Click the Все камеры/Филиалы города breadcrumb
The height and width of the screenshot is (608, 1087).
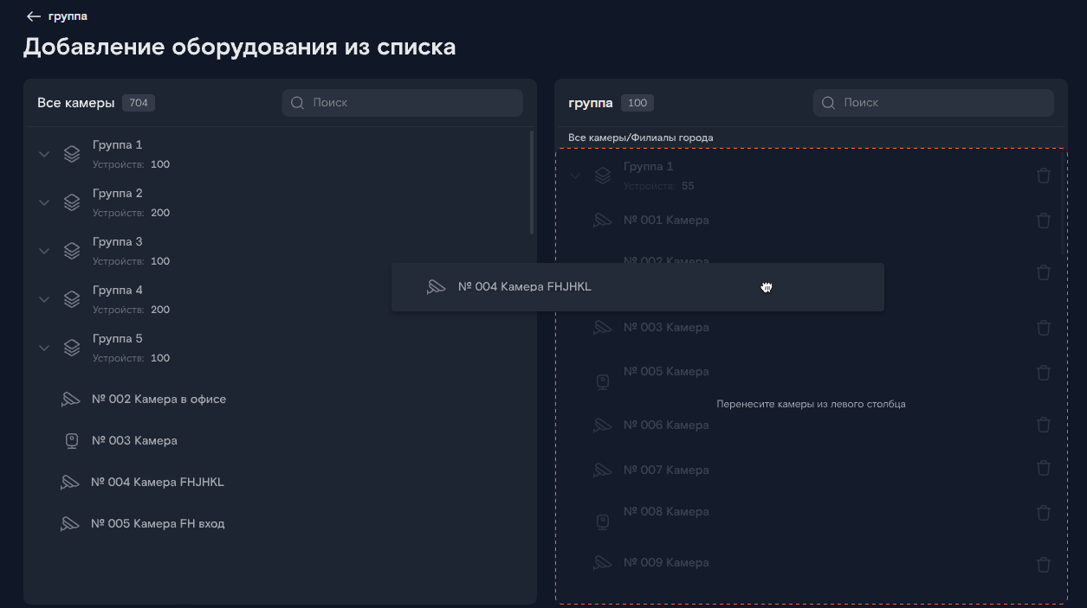(x=641, y=138)
